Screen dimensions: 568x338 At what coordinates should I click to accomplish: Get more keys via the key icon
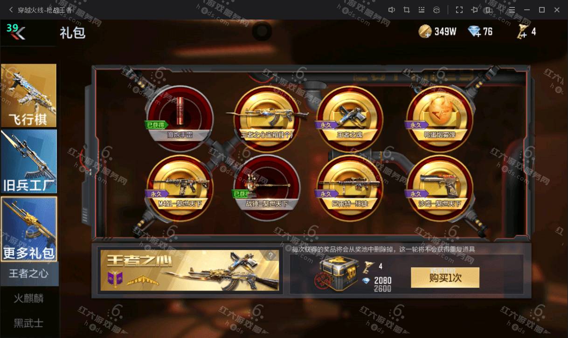(522, 32)
